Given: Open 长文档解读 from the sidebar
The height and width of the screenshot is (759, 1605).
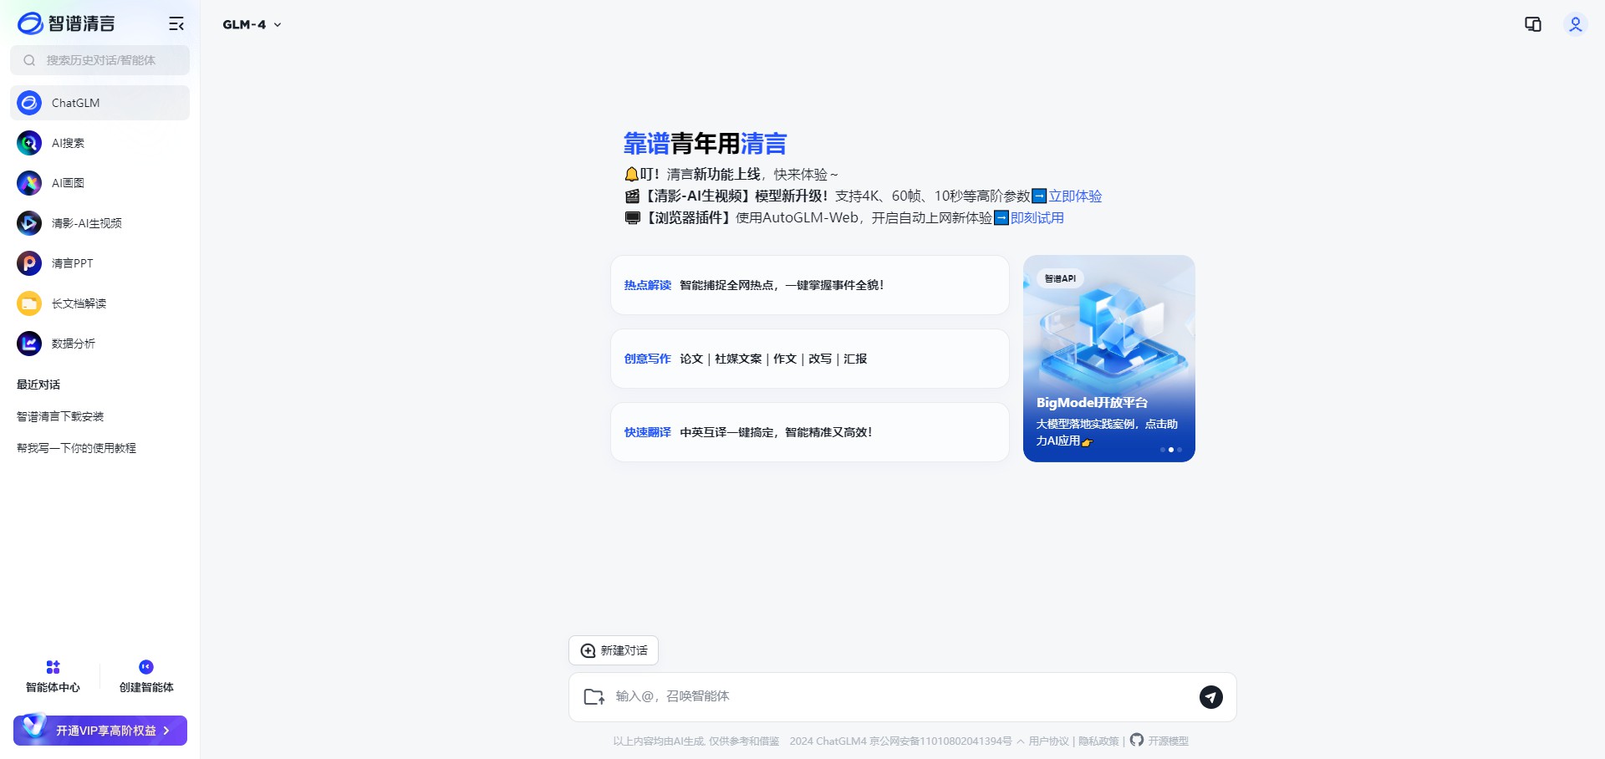Looking at the screenshot, I should point(100,303).
